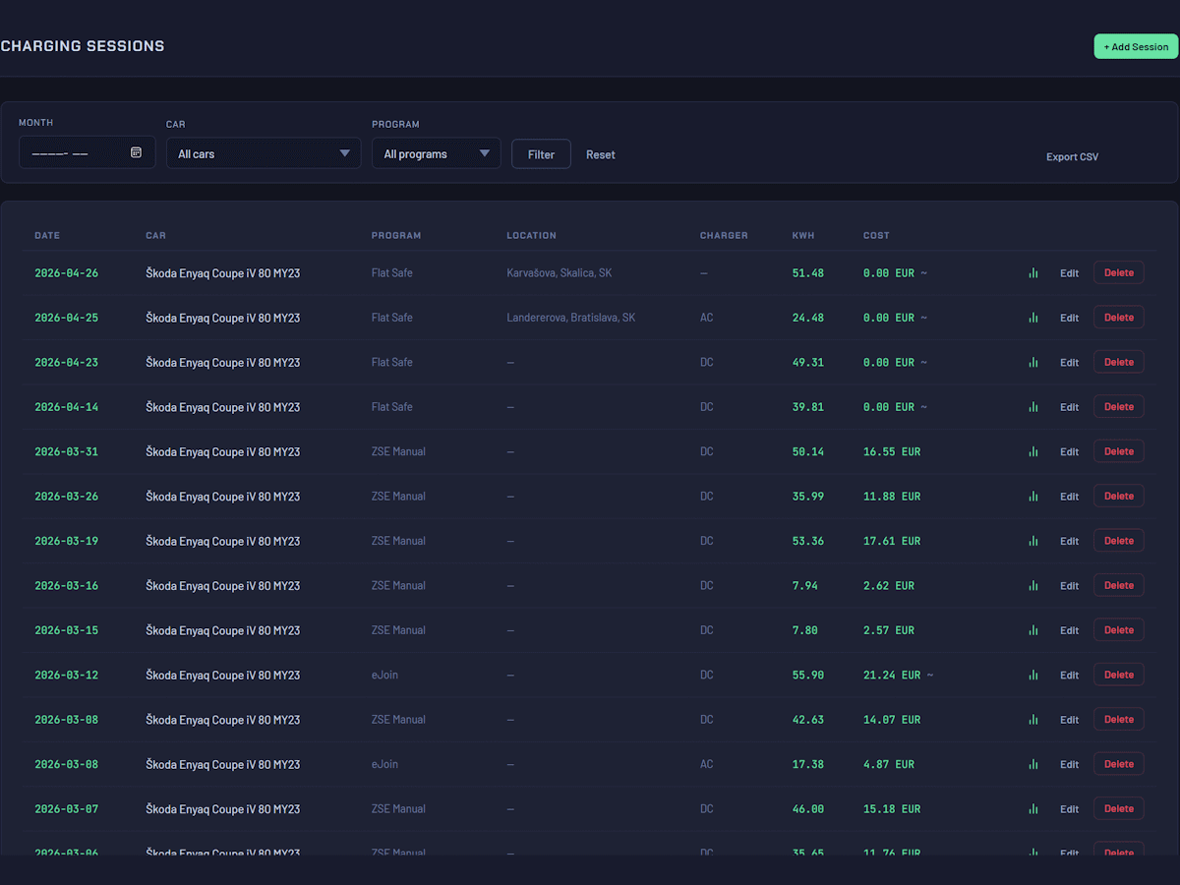Edit the 2026-03-26 ZSE Manual session
The image size is (1180, 885).
[x=1069, y=497]
